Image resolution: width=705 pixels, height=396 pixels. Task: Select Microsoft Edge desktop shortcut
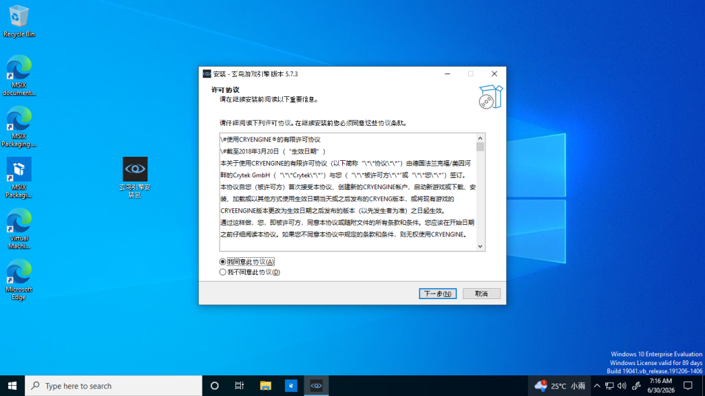[19, 280]
